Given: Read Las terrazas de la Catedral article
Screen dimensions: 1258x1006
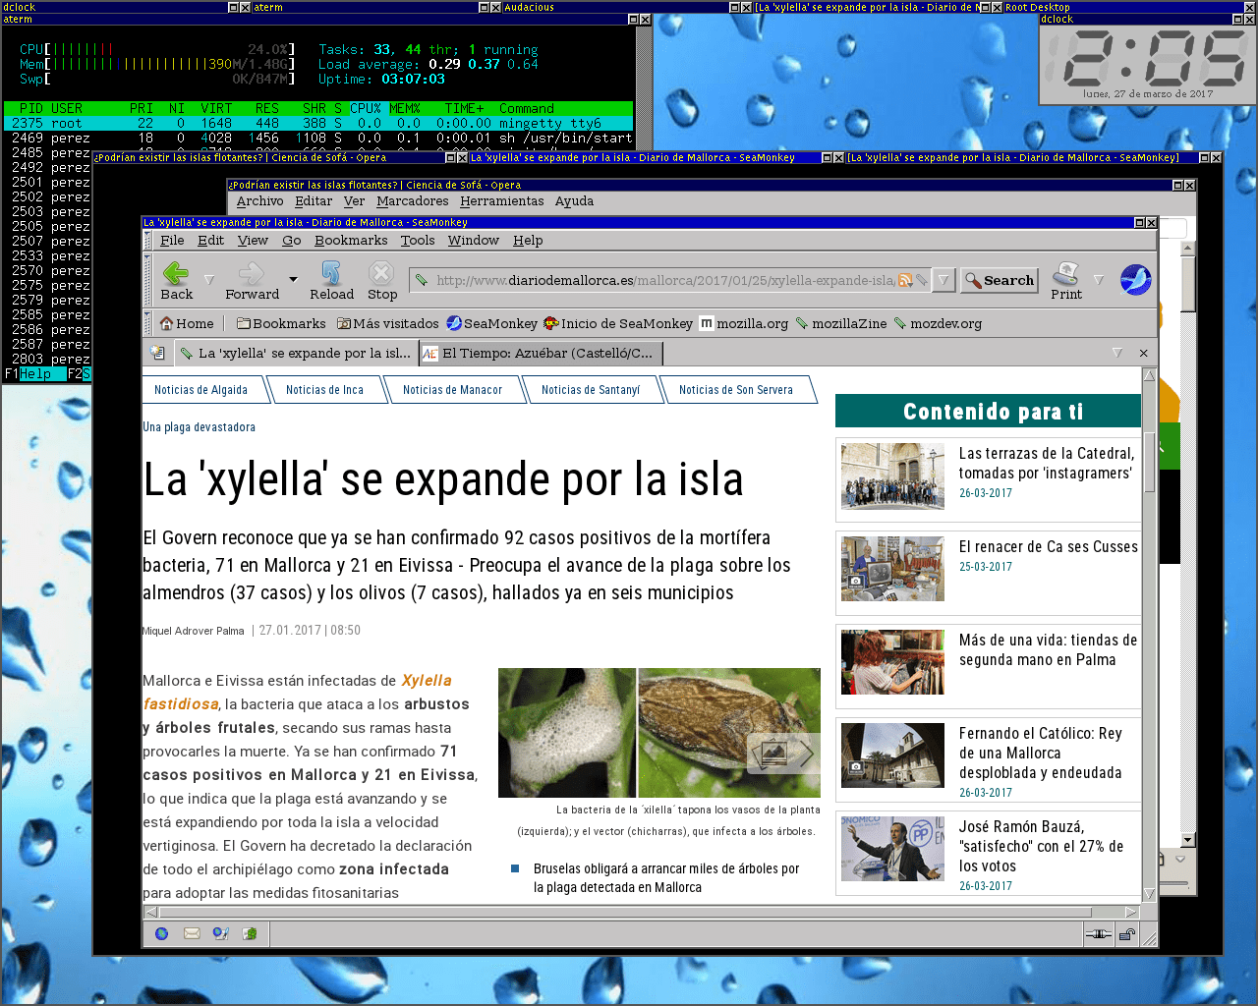Looking at the screenshot, I should [x=1047, y=463].
